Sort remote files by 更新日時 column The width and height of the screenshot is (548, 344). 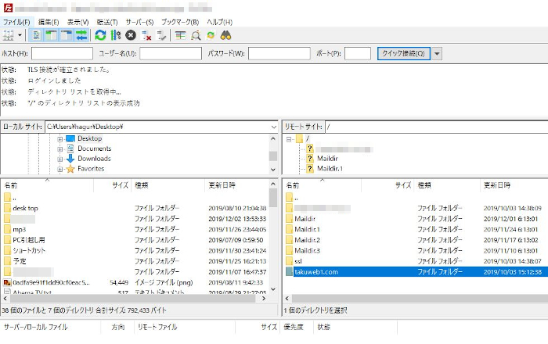click(514, 185)
